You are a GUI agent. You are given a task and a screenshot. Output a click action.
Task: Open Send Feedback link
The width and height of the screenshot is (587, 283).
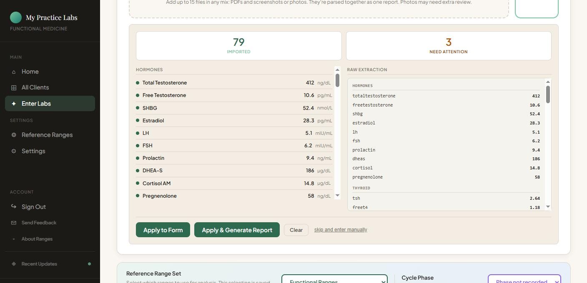pyautogui.click(x=50, y=223)
